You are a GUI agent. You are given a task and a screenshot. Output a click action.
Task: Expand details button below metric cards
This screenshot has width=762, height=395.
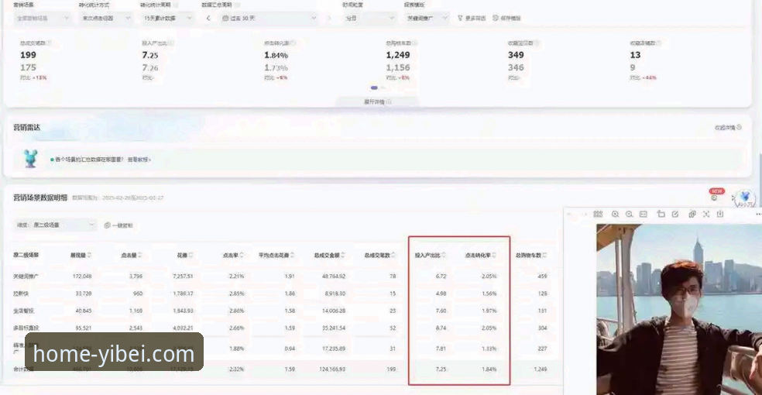(x=377, y=102)
